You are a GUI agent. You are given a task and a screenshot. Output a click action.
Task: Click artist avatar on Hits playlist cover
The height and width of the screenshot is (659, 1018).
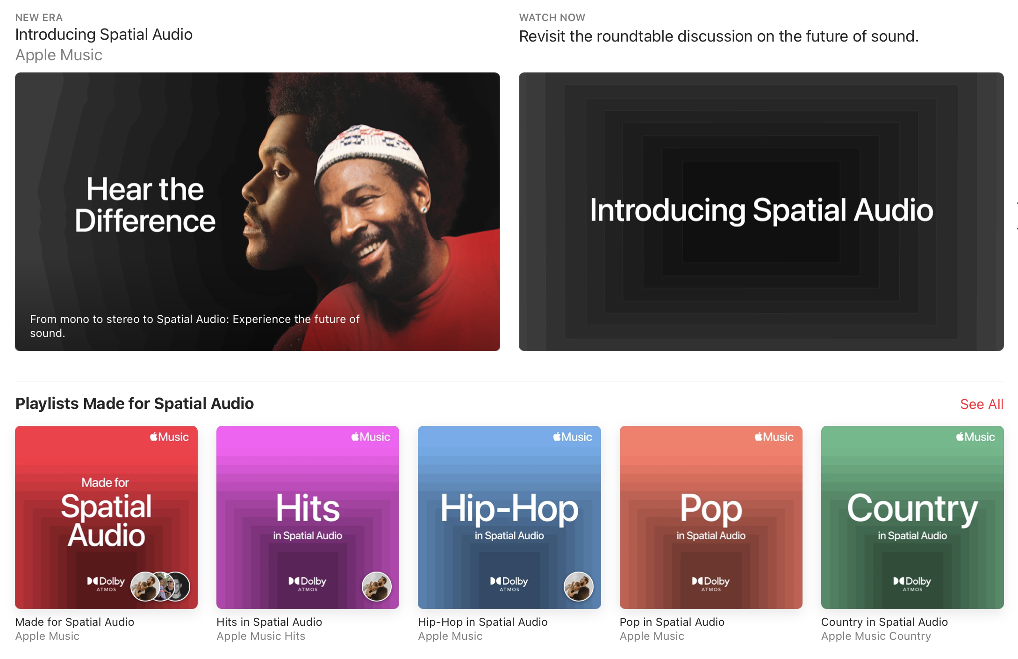tap(376, 586)
